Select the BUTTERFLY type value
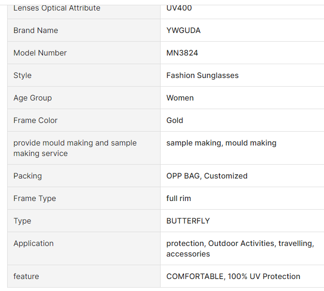The width and height of the screenshot is (324, 291). [188, 221]
